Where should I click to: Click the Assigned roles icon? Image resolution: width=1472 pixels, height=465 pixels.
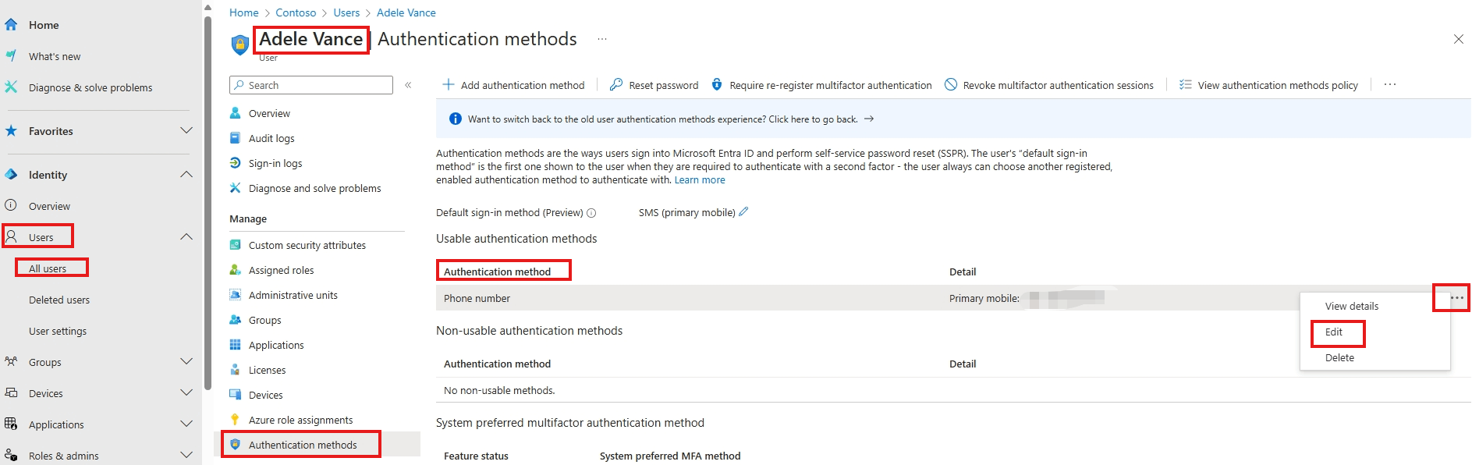coord(235,270)
